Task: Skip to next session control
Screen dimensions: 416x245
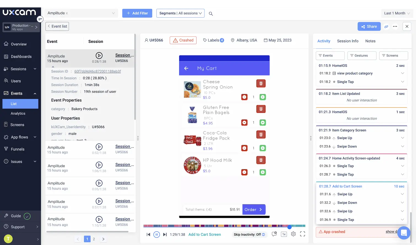Action: (x=165, y=235)
